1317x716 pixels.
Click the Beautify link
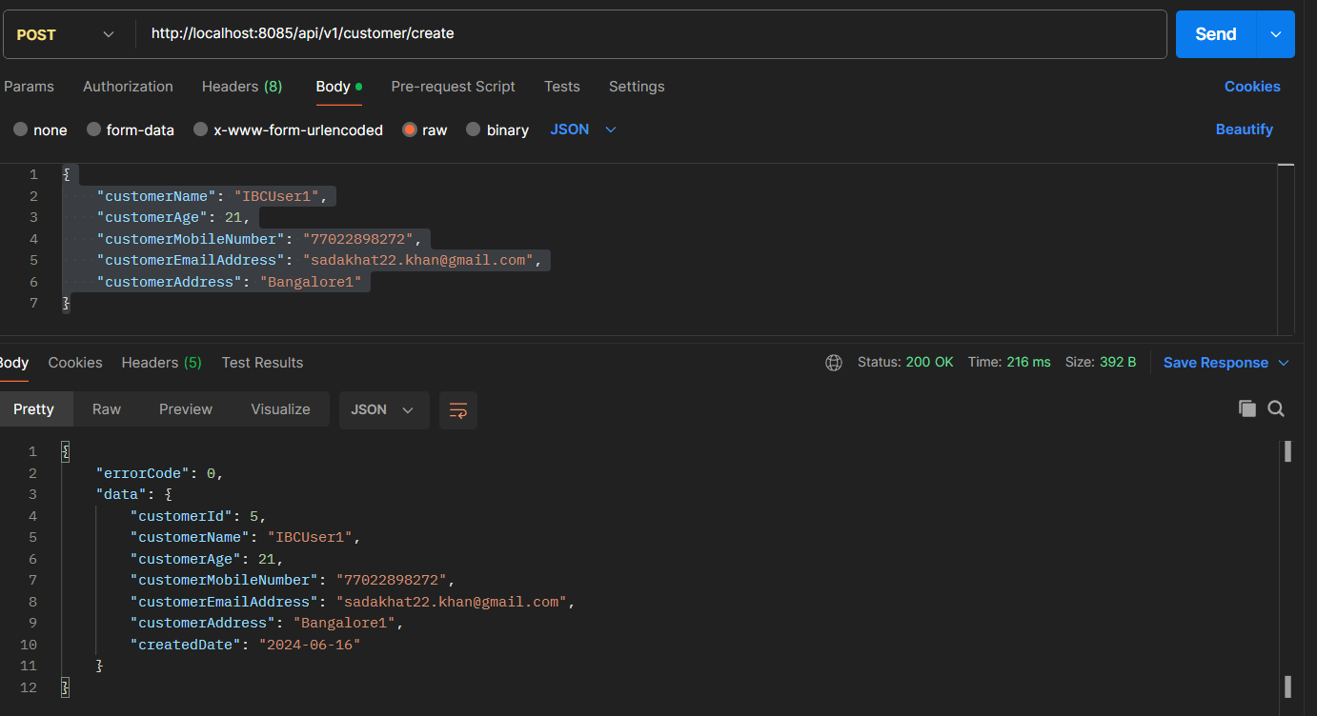[x=1244, y=129]
